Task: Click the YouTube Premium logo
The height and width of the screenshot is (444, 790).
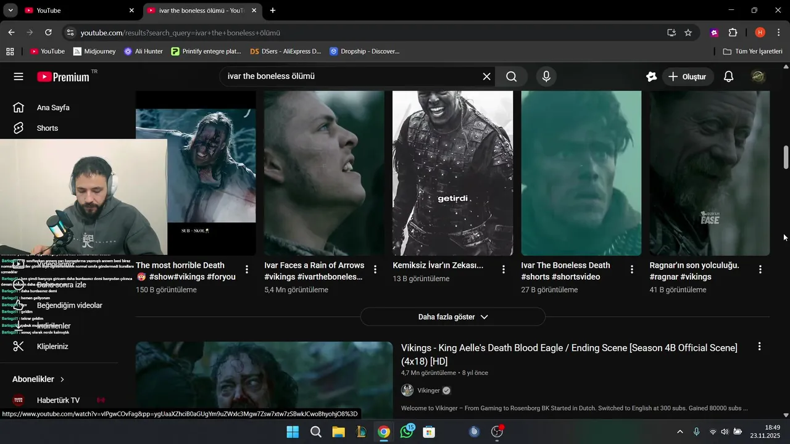Action: (x=64, y=76)
